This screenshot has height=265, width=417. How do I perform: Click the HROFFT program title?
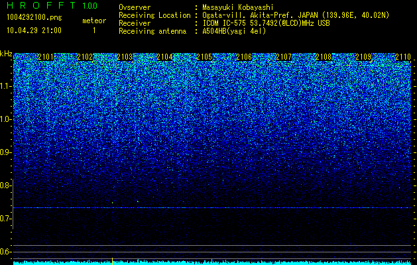(42, 5)
